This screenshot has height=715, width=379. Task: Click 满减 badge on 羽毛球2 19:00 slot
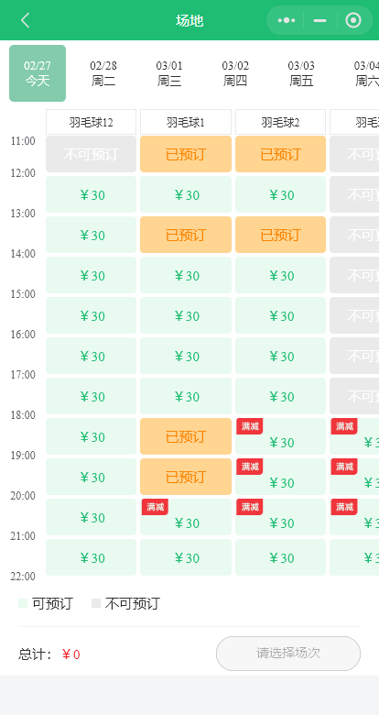[250, 467]
